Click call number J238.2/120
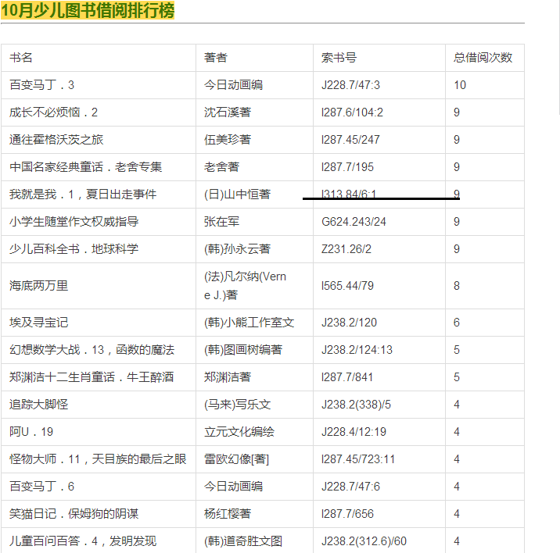This screenshot has width=560, height=553. (x=350, y=323)
